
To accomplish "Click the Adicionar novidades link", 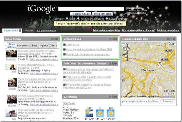I will point(168,30).
